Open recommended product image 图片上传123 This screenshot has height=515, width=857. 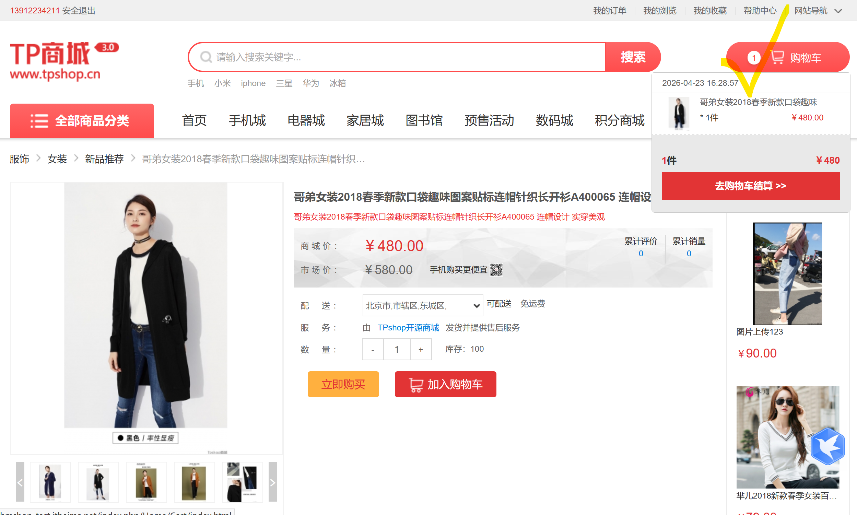(788, 273)
